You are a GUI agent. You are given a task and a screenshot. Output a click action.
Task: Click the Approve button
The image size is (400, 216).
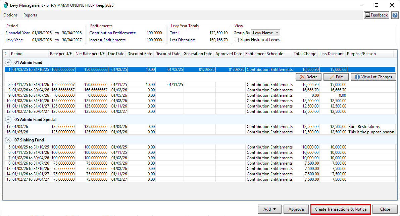pos(296,209)
